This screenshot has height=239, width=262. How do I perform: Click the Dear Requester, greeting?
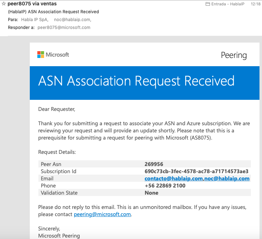point(57,109)
